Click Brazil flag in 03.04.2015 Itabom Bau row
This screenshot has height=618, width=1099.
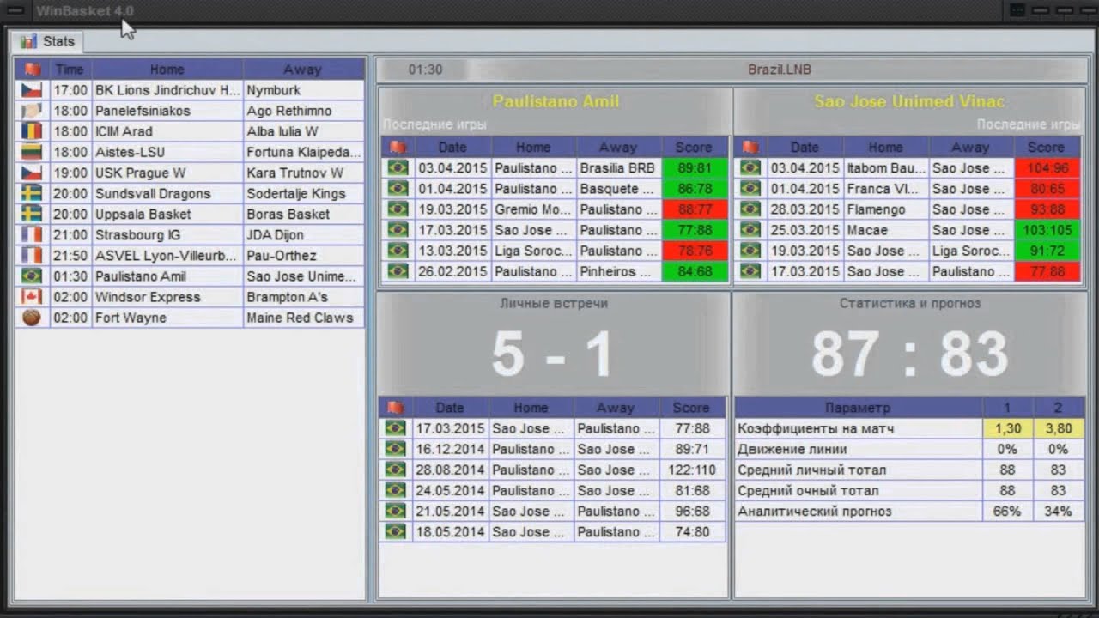click(750, 168)
